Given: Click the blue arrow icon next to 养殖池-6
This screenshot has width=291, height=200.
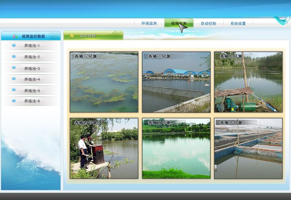Looking at the screenshot, I should (14, 101).
